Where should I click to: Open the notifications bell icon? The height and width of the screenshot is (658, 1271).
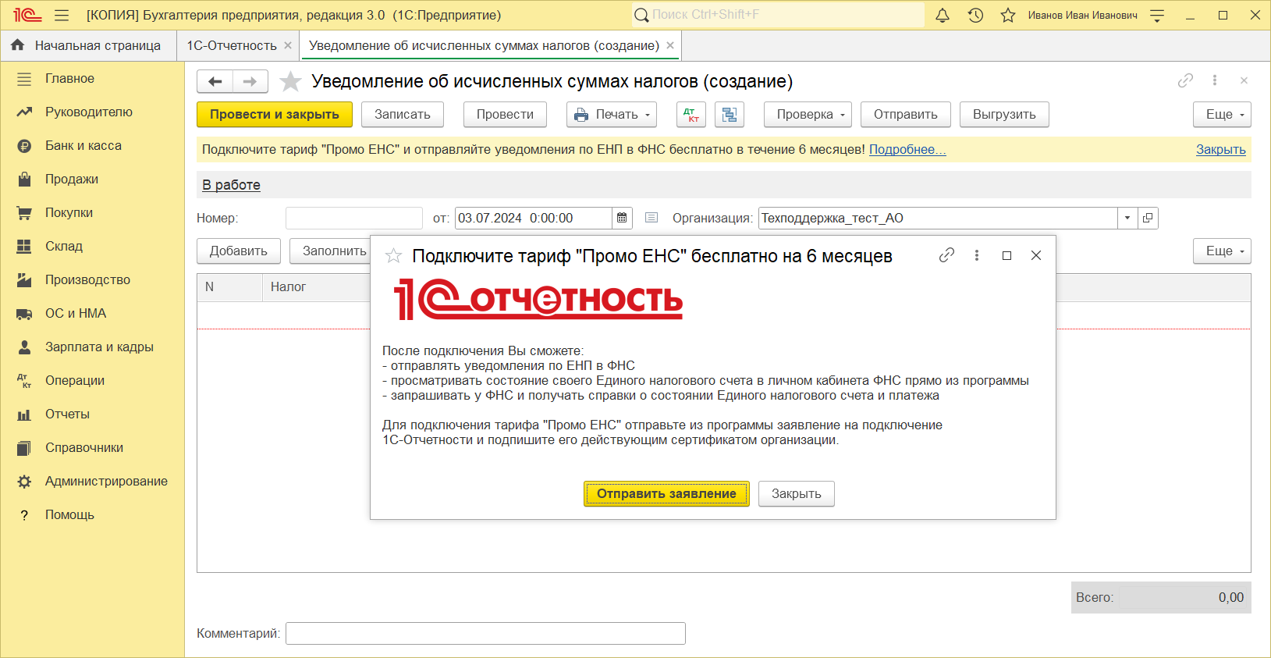click(x=943, y=15)
